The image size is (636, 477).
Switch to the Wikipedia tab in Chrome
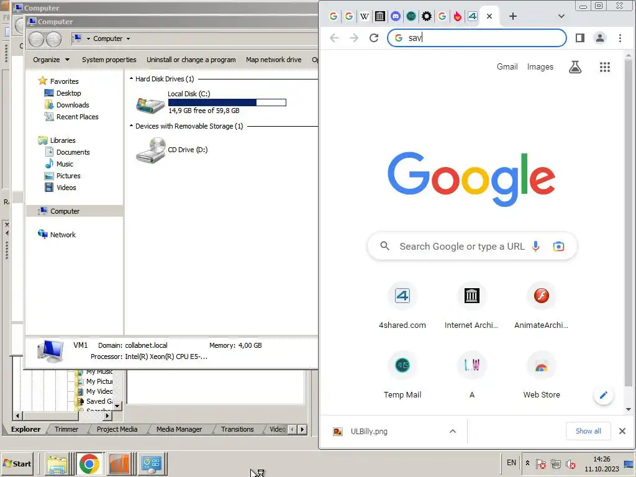(x=364, y=16)
